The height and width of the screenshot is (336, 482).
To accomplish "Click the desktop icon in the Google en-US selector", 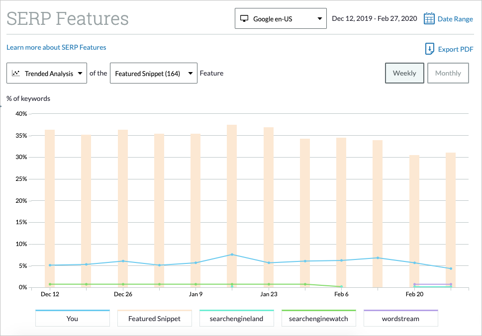I will pos(243,18).
